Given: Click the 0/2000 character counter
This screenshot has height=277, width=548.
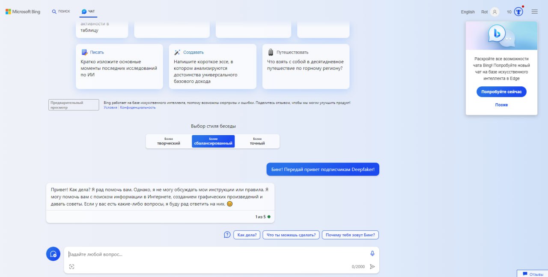Looking at the screenshot, I should click(x=358, y=267).
